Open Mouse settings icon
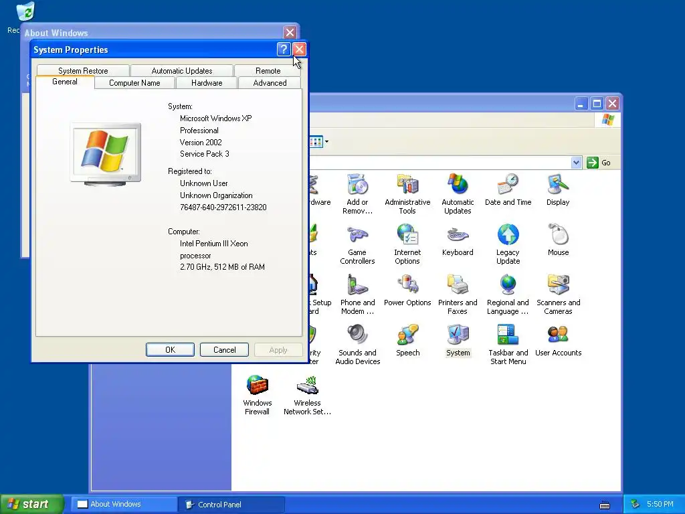 coord(558,240)
